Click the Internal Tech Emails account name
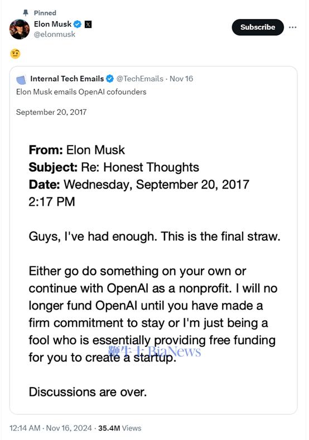 (x=67, y=79)
